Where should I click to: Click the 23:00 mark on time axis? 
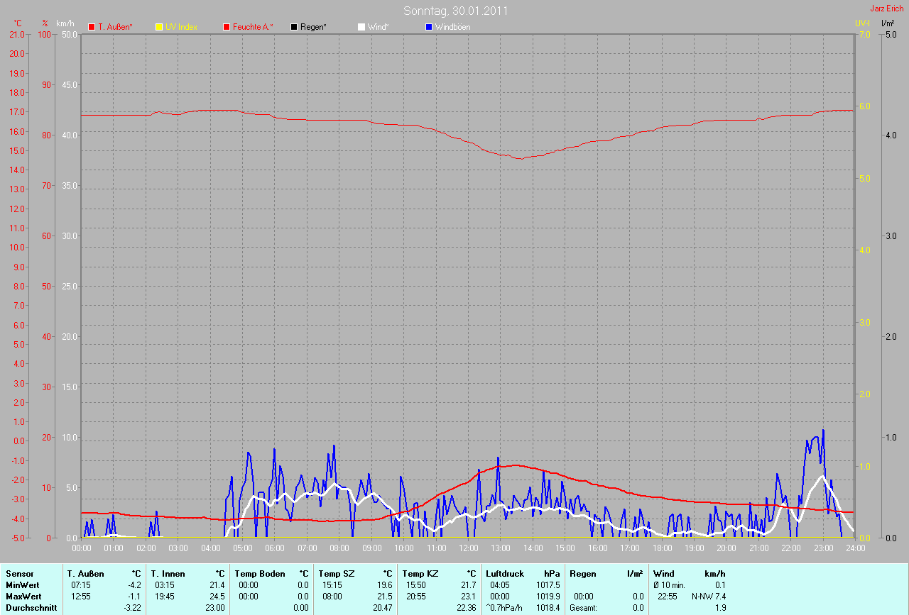click(823, 548)
